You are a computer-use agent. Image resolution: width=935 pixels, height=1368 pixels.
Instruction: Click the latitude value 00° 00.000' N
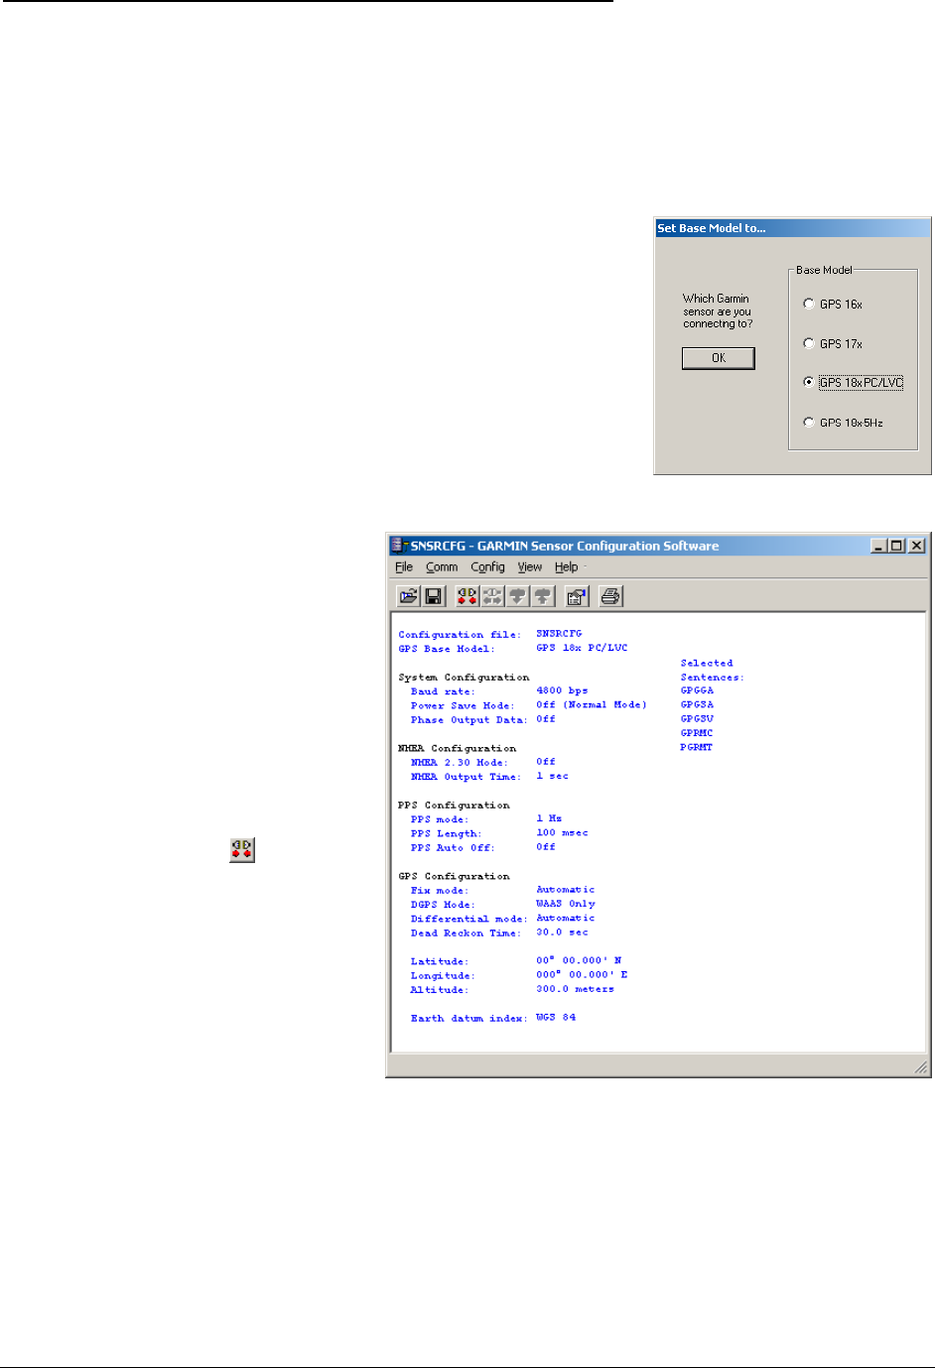point(579,960)
